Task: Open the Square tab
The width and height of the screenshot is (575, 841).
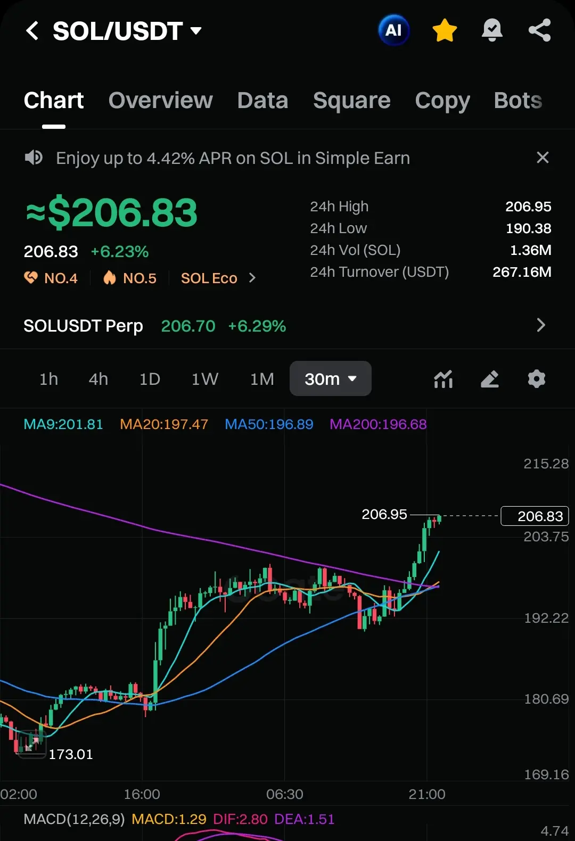Action: (x=351, y=101)
